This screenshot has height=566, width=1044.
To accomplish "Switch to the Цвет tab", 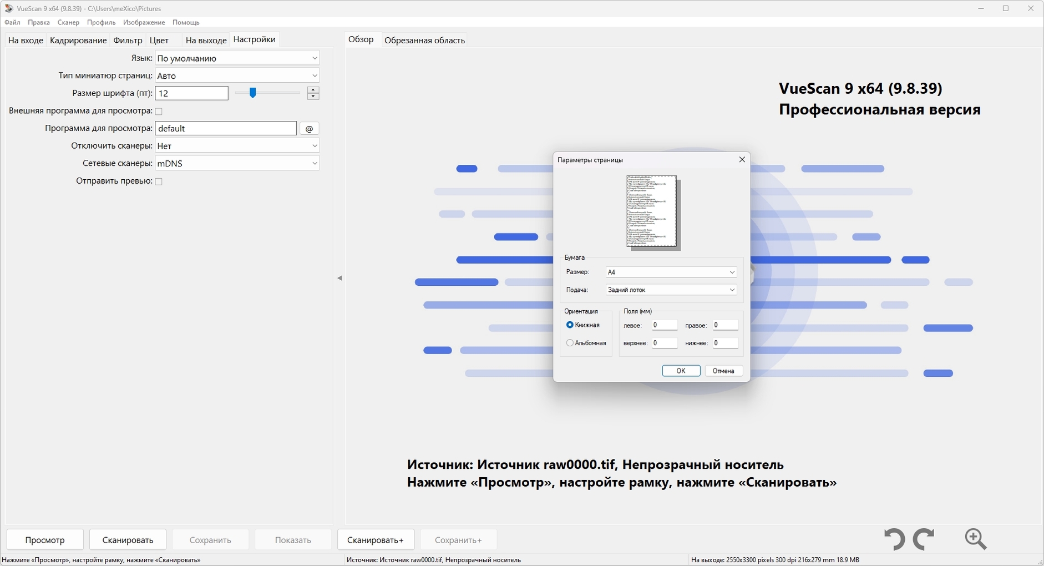I will (159, 40).
